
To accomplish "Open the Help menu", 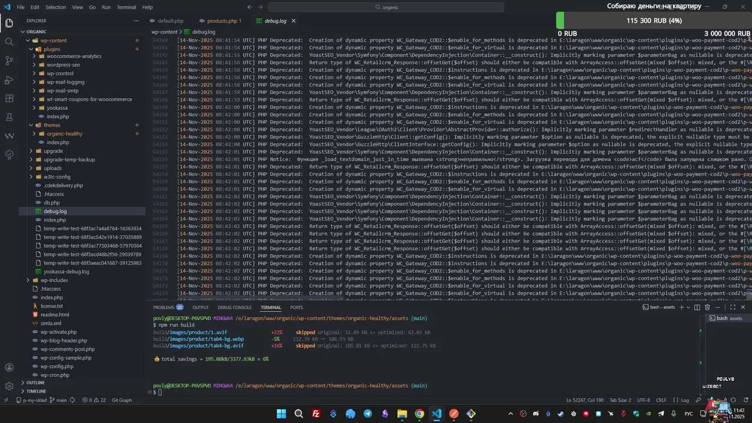I will 147,7.
